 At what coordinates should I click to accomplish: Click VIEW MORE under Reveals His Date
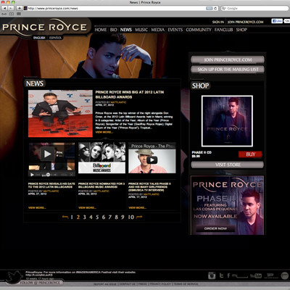click(x=37, y=207)
